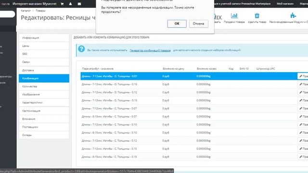308x173 pixels.
Task: Open the Поставщики product tab
Action: (x=44, y=127)
